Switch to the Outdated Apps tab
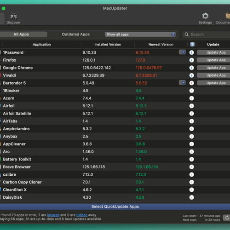The height and width of the screenshot is (230, 230). coord(76,34)
